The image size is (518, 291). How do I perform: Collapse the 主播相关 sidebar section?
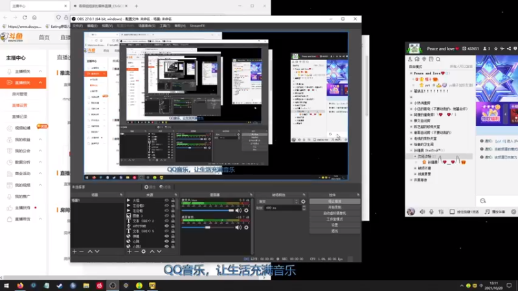pos(40,71)
